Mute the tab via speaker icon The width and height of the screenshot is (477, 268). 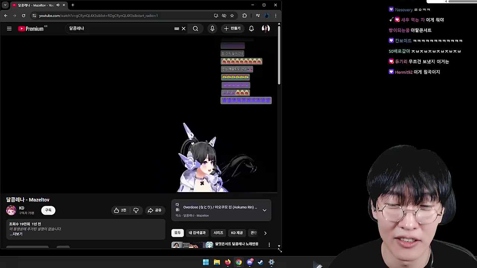click(x=58, y=5)
